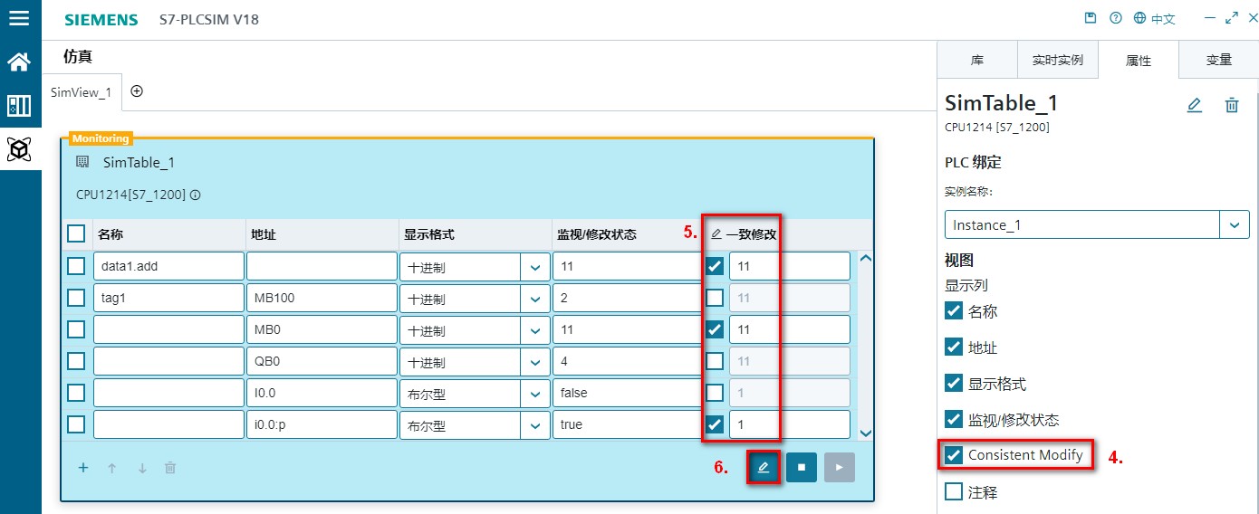Uncheck consistent modify for i0.0:p row
The image size is (1259, 514).
[715, 424]
